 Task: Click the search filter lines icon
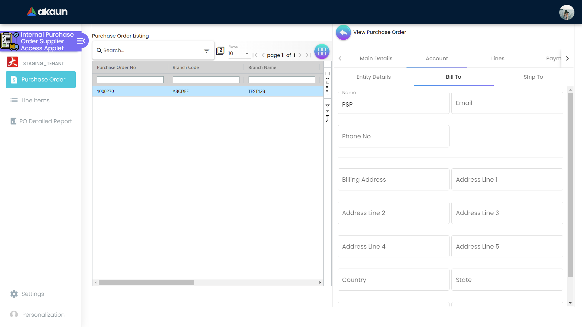[x=206, y=51]
